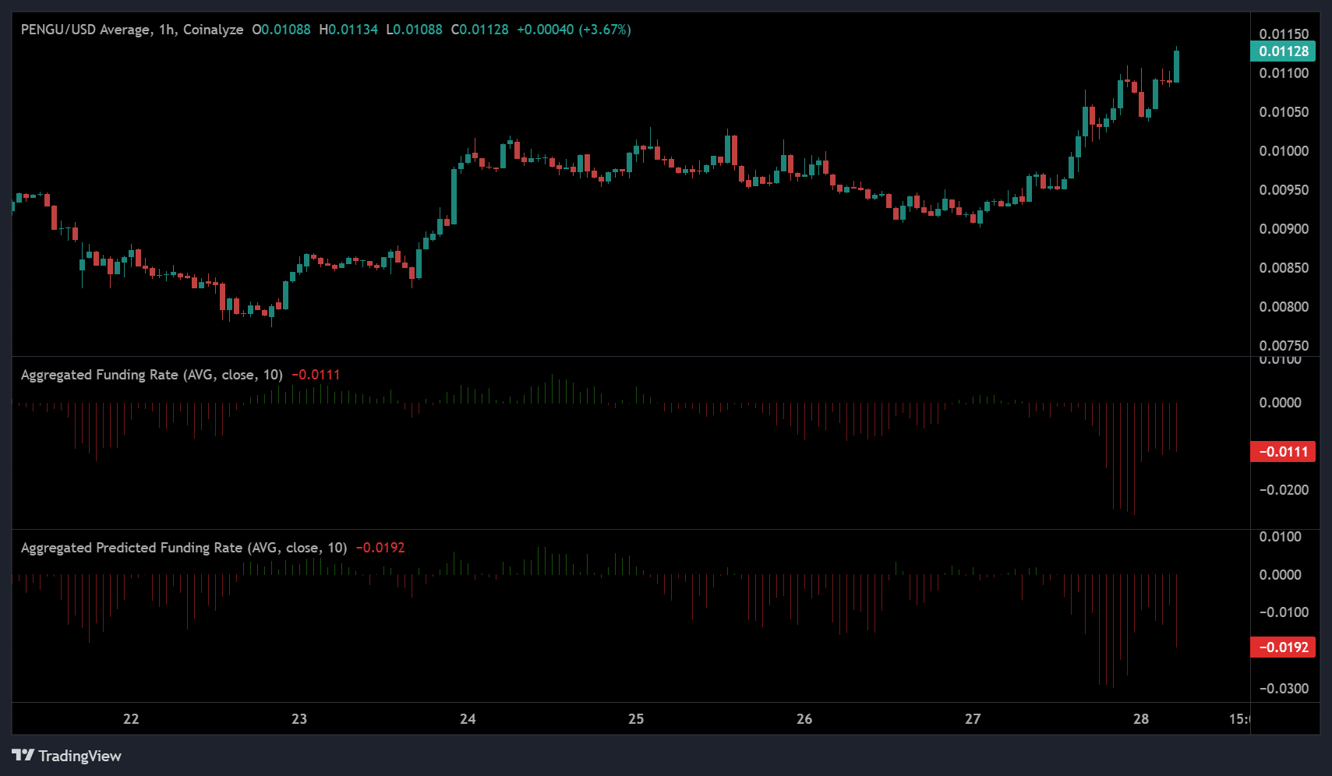Click the green 0.01128 current price tag
Screen dimensions: 1332x776
1283,51
